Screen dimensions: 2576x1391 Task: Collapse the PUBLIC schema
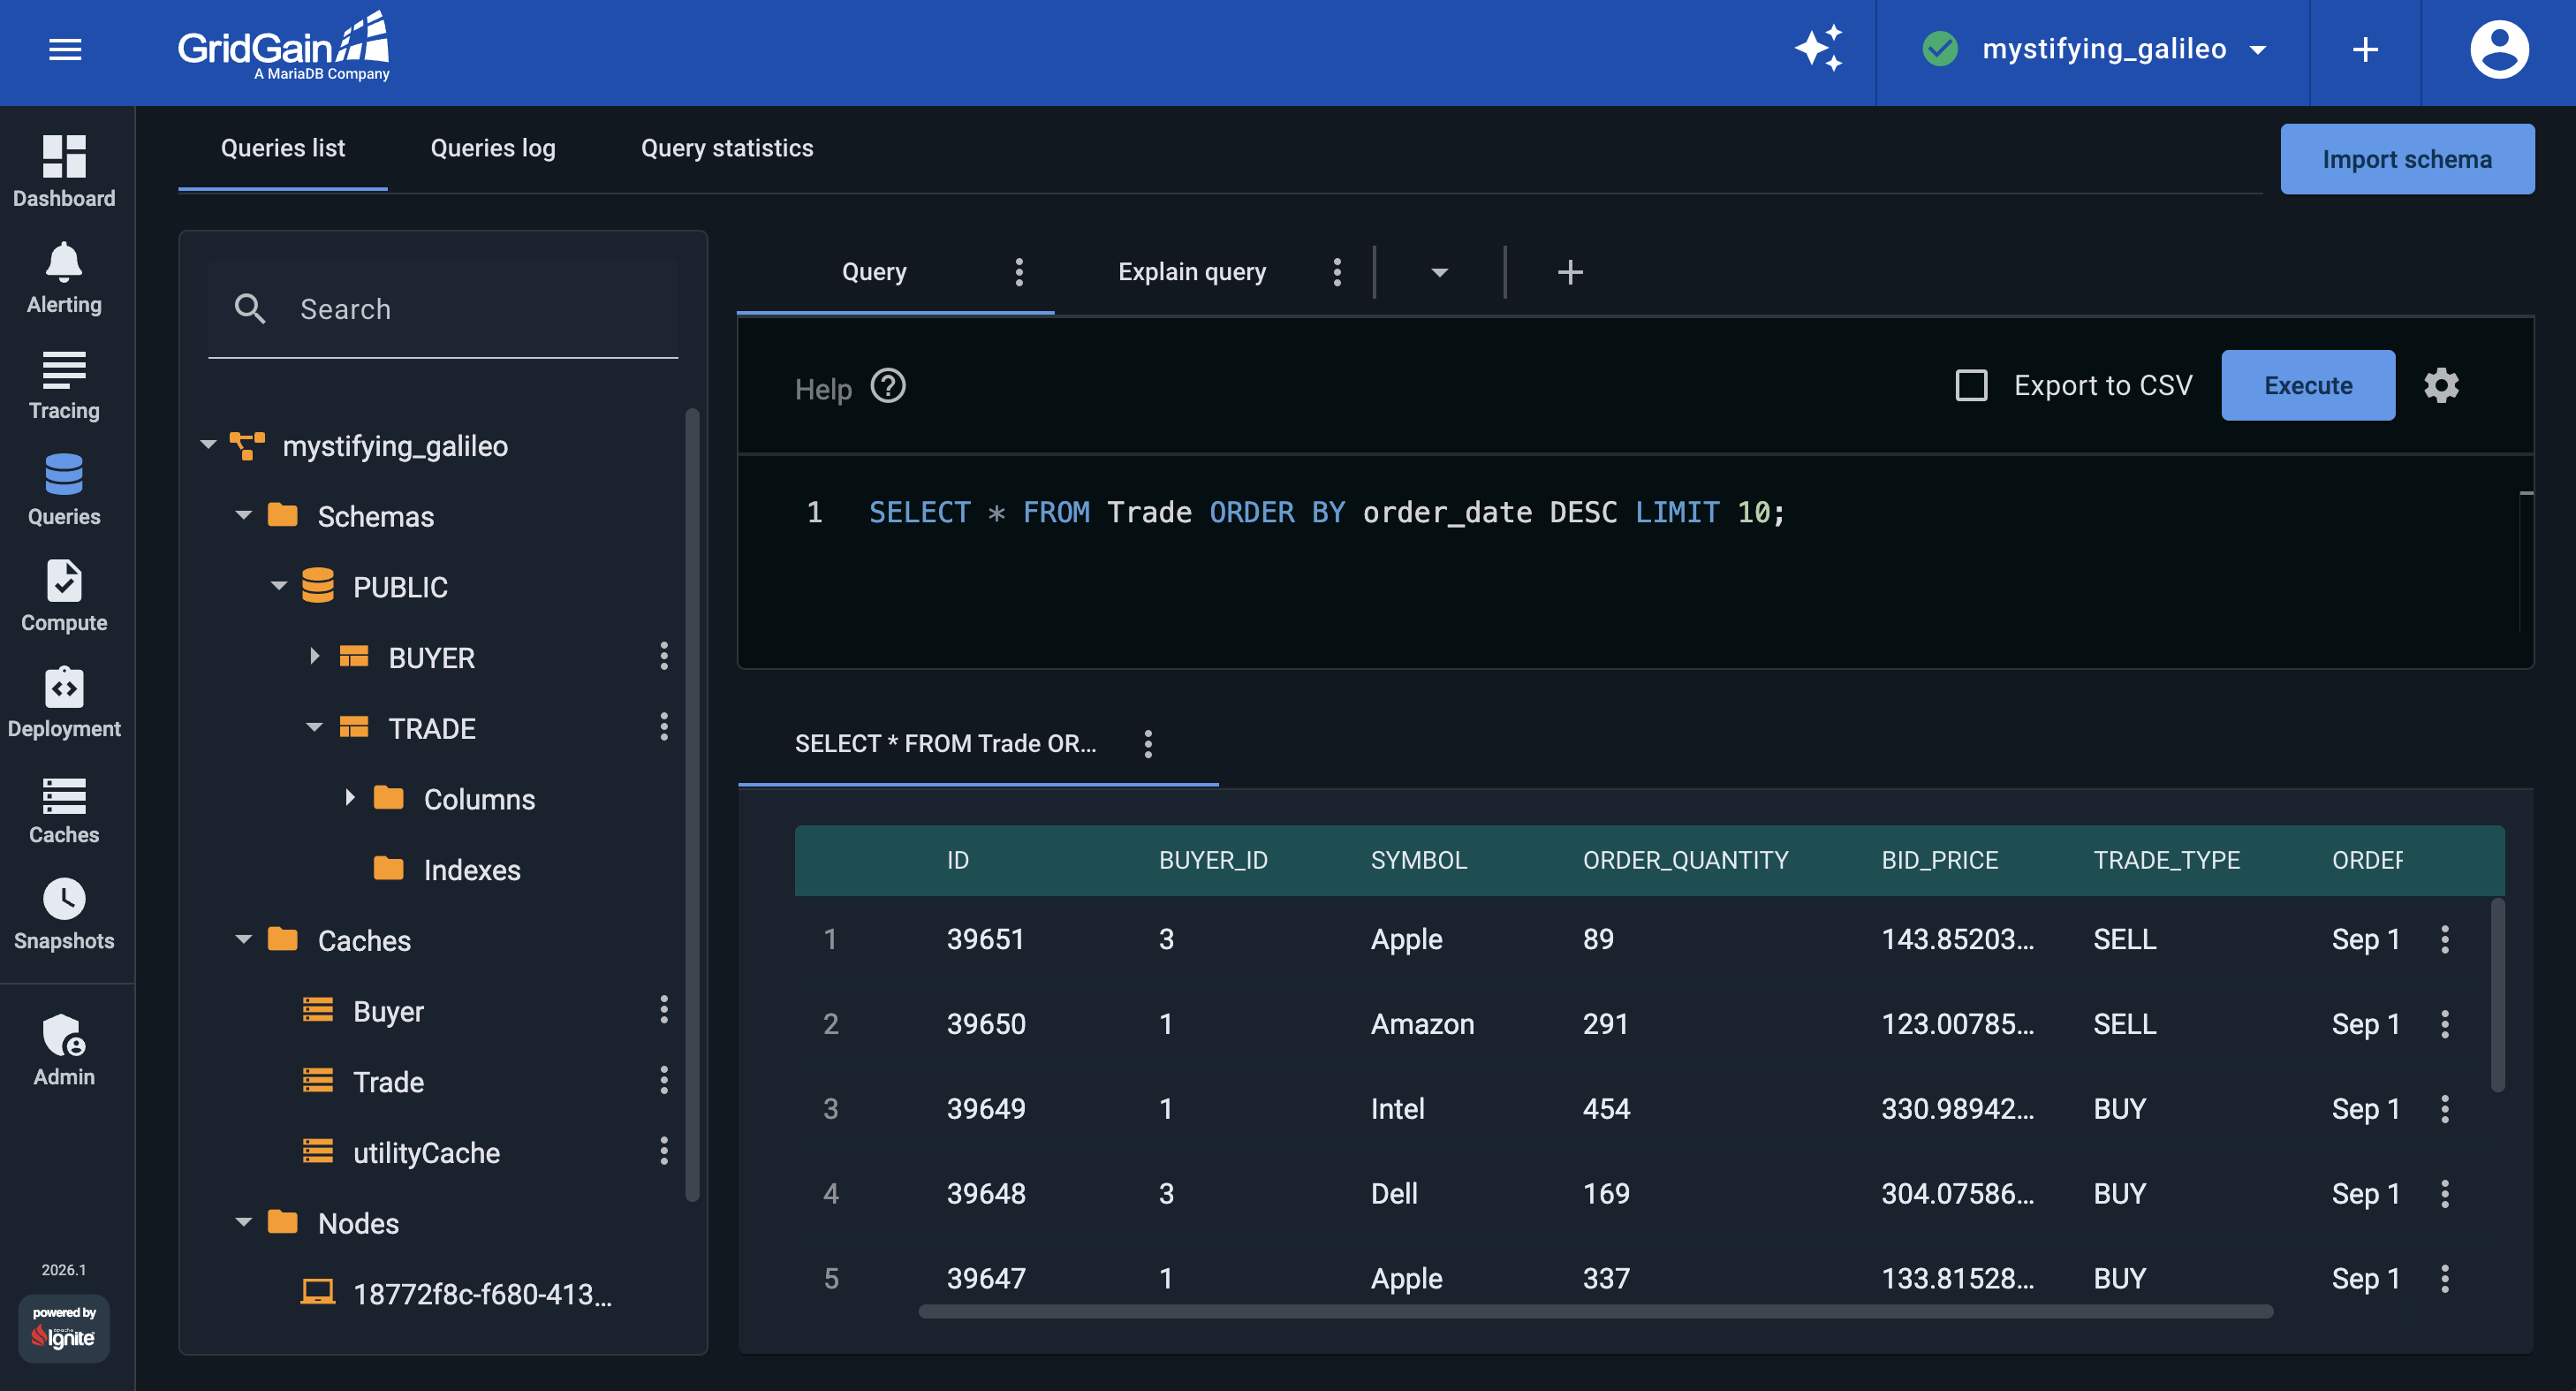pos(279,587)
